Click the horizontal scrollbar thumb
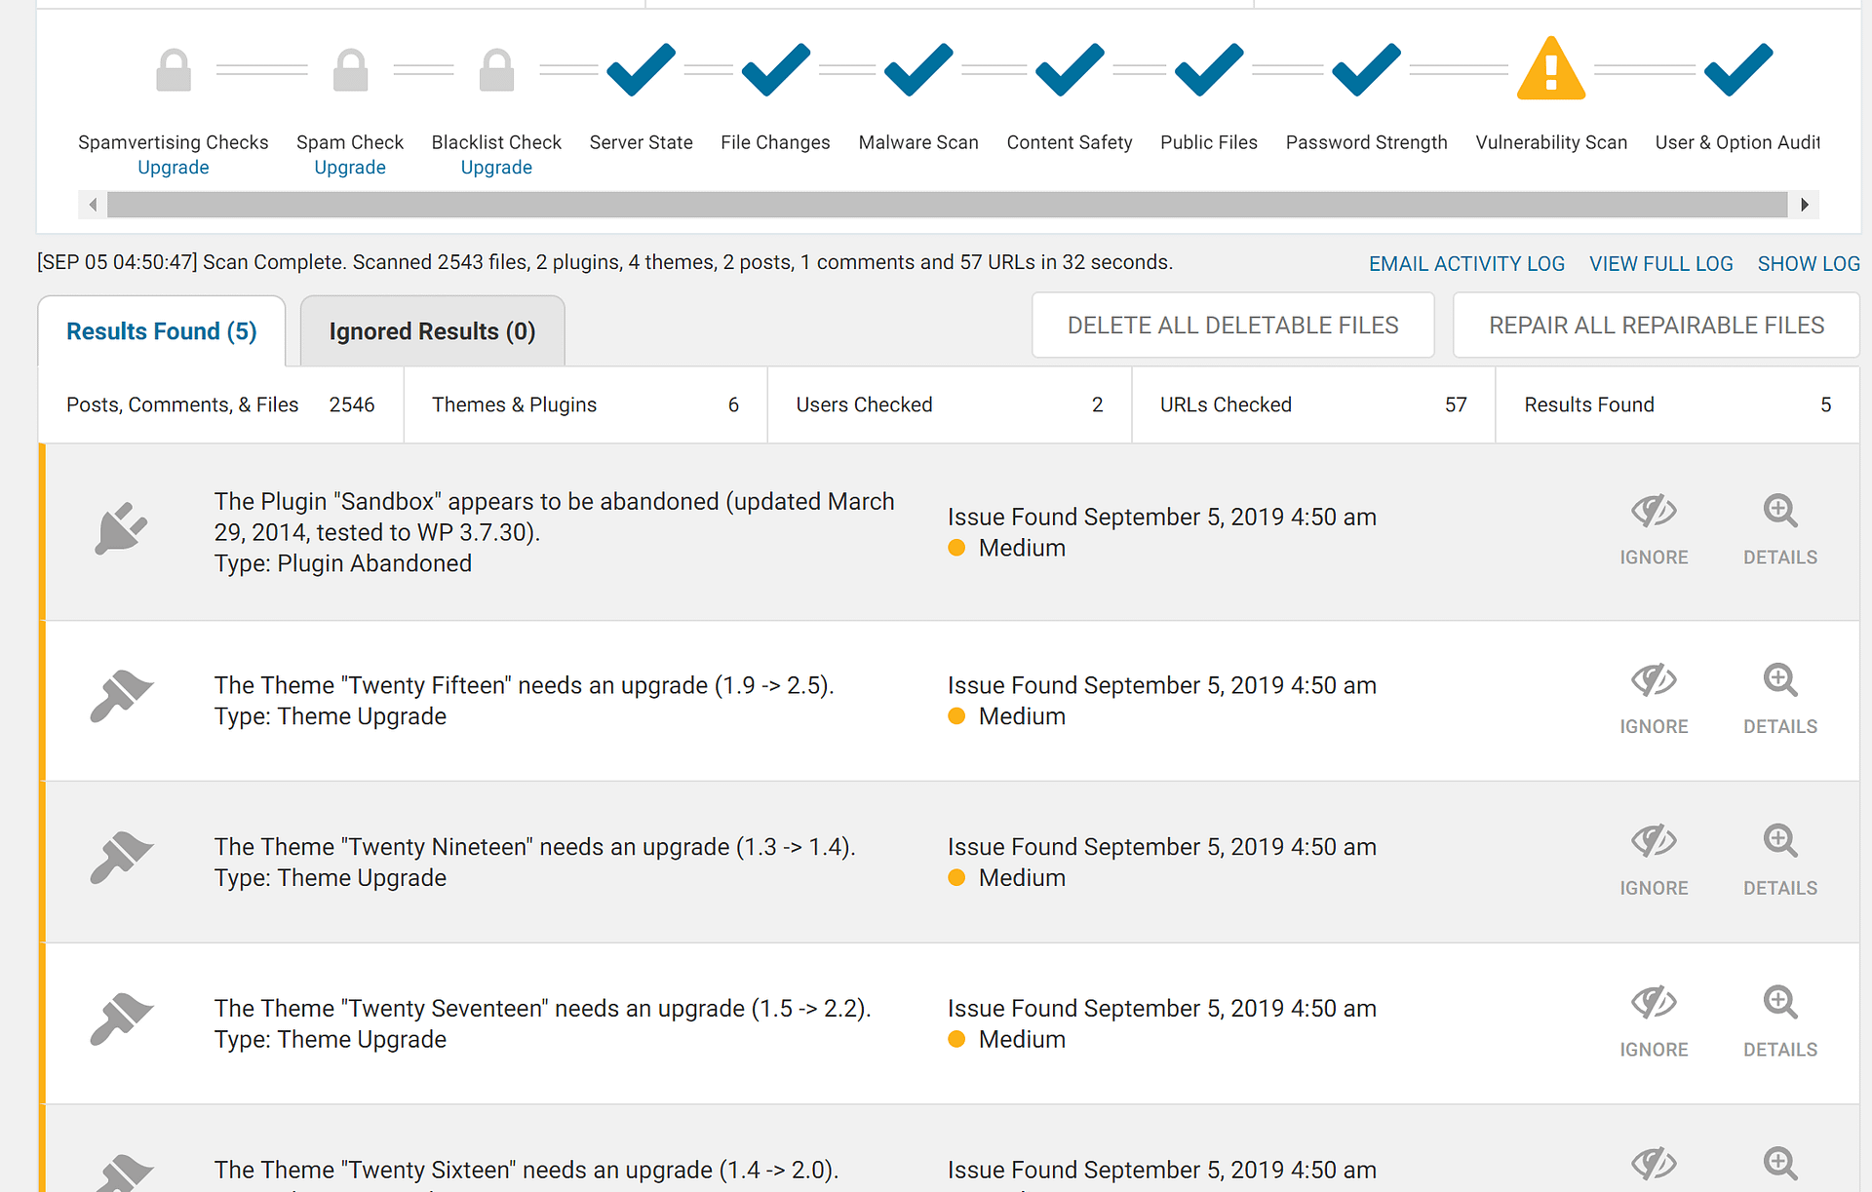The width and height of the screenshot is (1872, 1192). coord(947,205)
